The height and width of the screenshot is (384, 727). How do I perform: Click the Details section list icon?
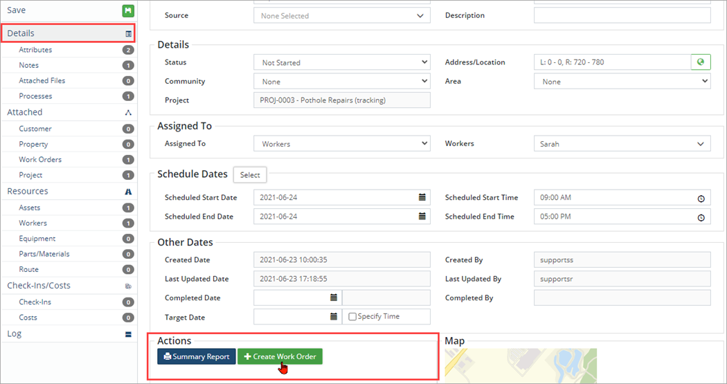(x=128, y=34)
